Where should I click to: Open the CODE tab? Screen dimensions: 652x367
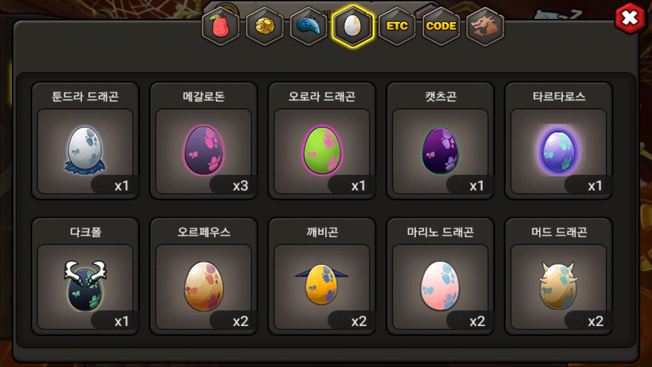[441, 27]
